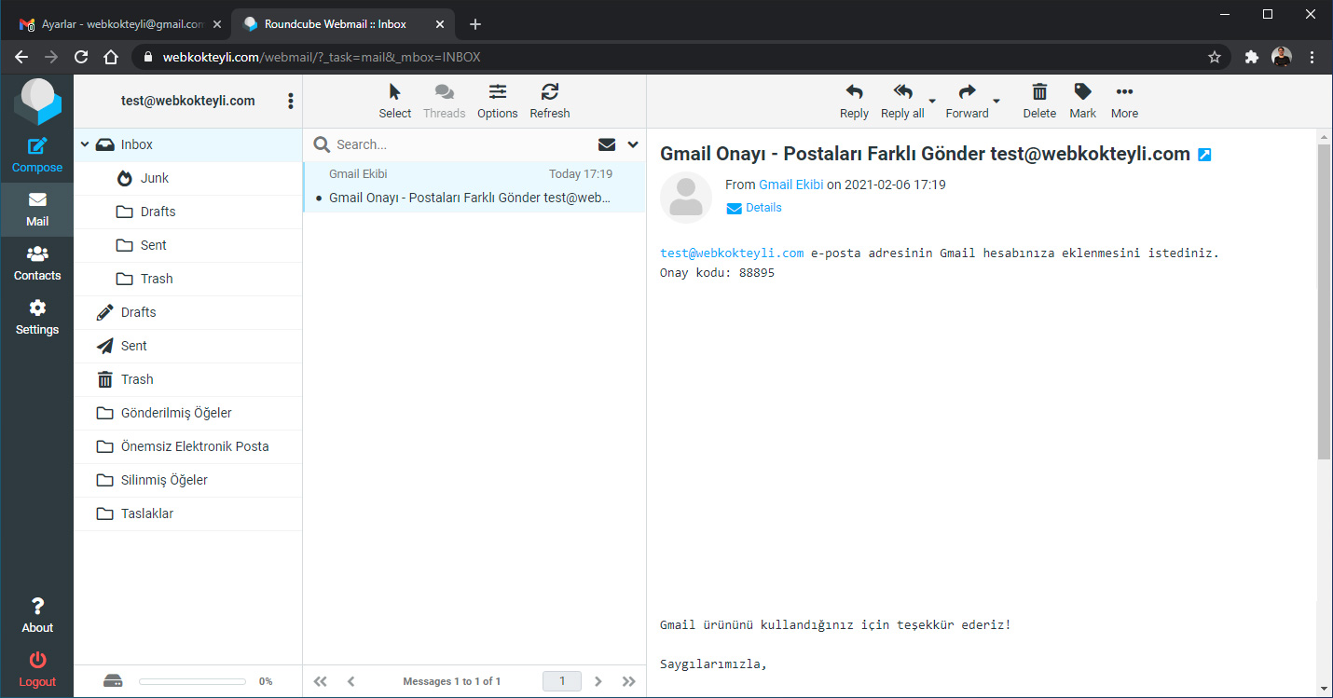This screenshot has width=1333, height=698.
Task: Go to last page of messages
Action: coord(629,681)
